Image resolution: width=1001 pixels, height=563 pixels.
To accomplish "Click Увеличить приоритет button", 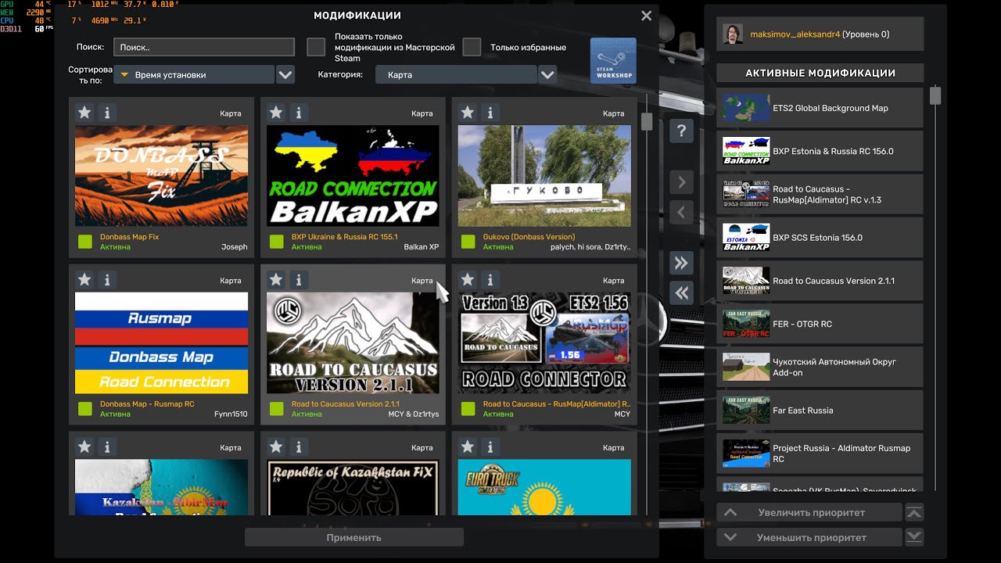I will (809, 513).
